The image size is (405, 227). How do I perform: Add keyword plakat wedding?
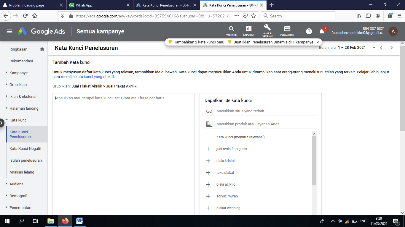click(x=208, y=208)
